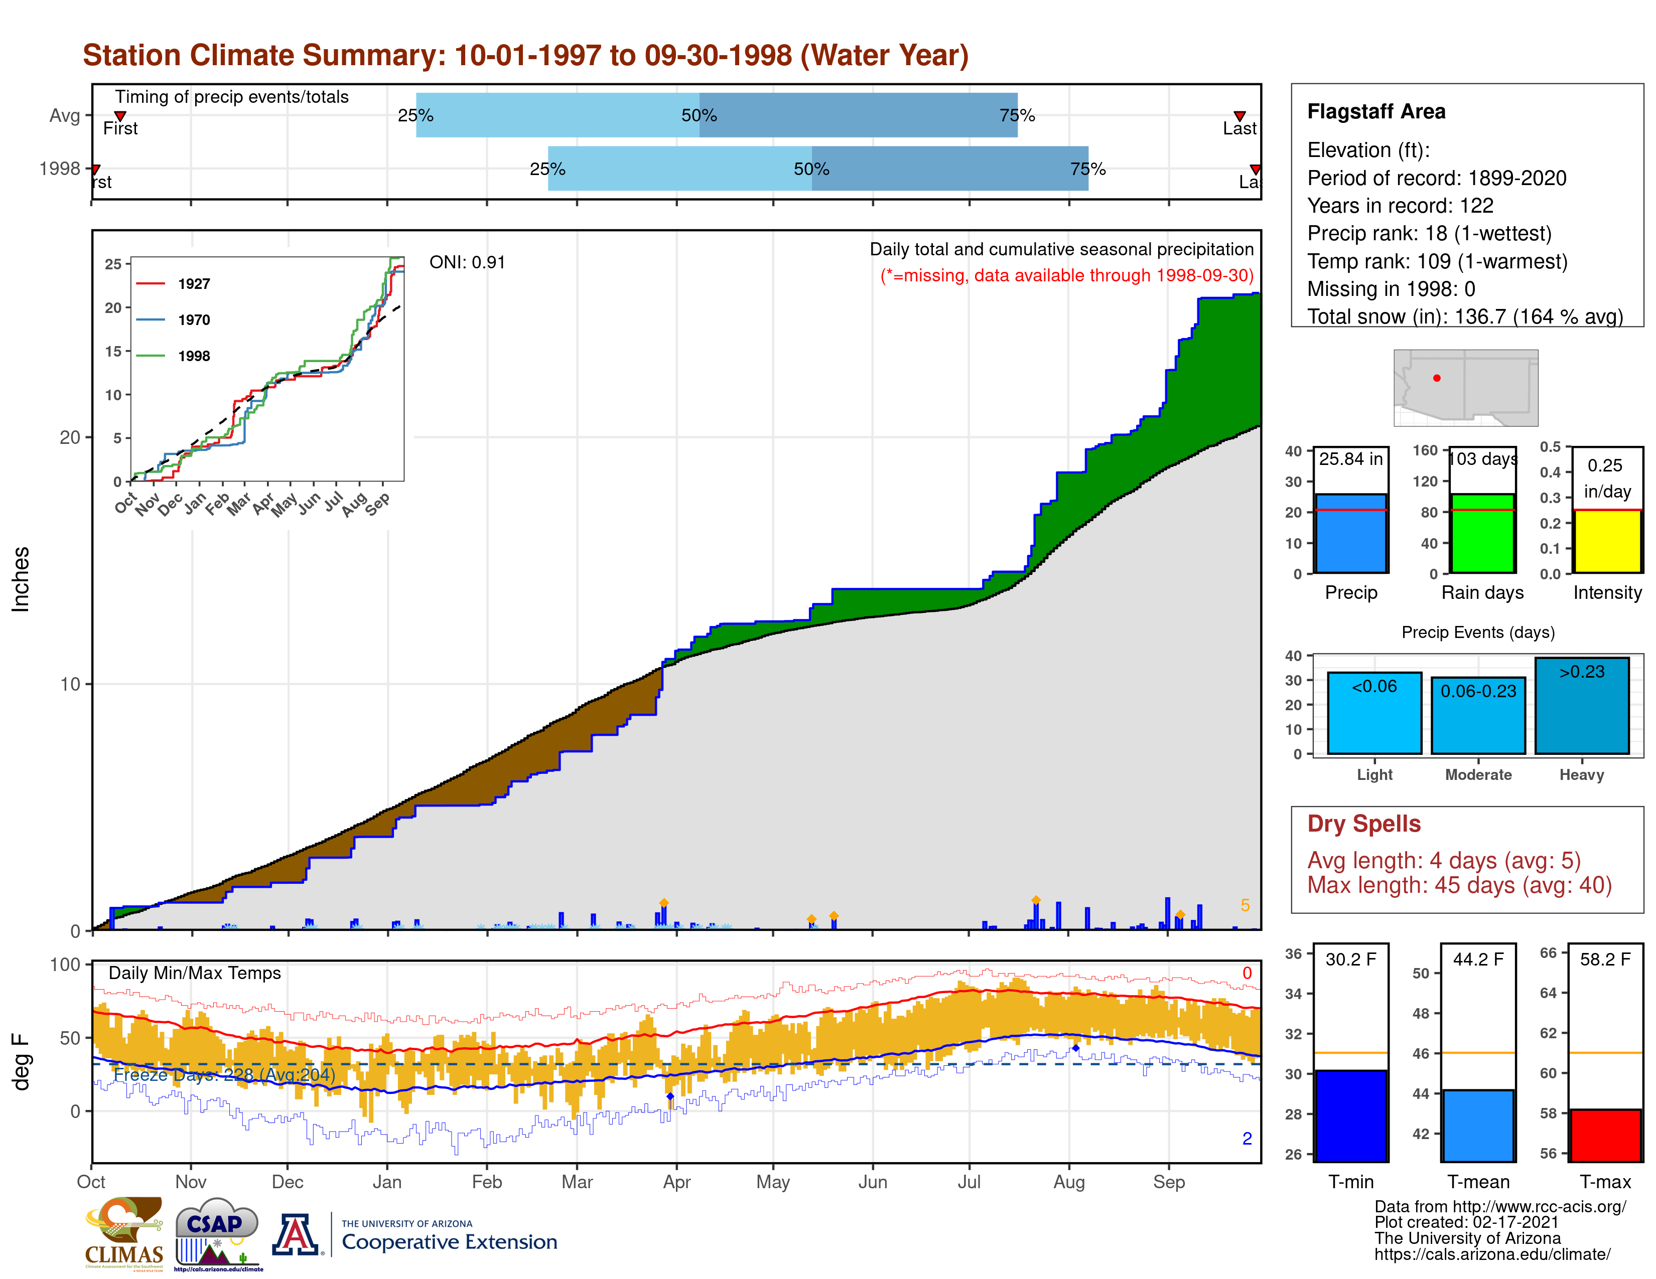Click the blue '2' count in temps chart
Screen dimensions: 1656x1279
pos(1248,1138)
